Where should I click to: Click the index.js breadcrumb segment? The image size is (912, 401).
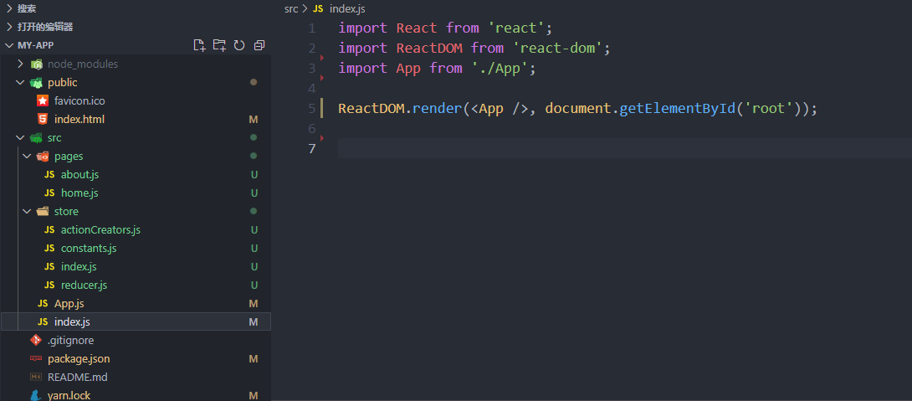tap(347, 8)
